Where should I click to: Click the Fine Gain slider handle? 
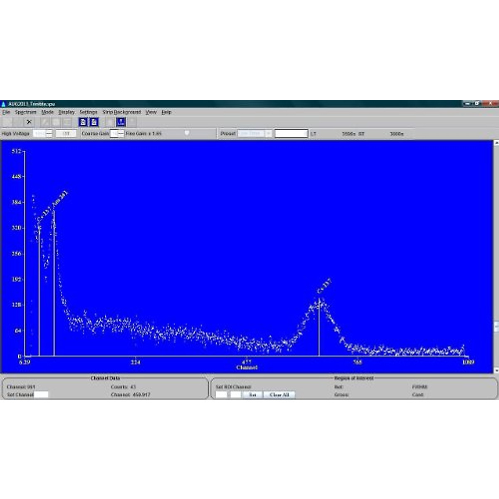(x=187, y=133)
